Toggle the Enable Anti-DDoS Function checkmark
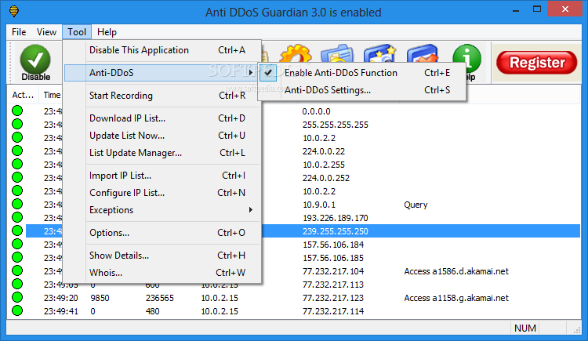This screenshot has height=341, width=588. (x=268, y=73)
